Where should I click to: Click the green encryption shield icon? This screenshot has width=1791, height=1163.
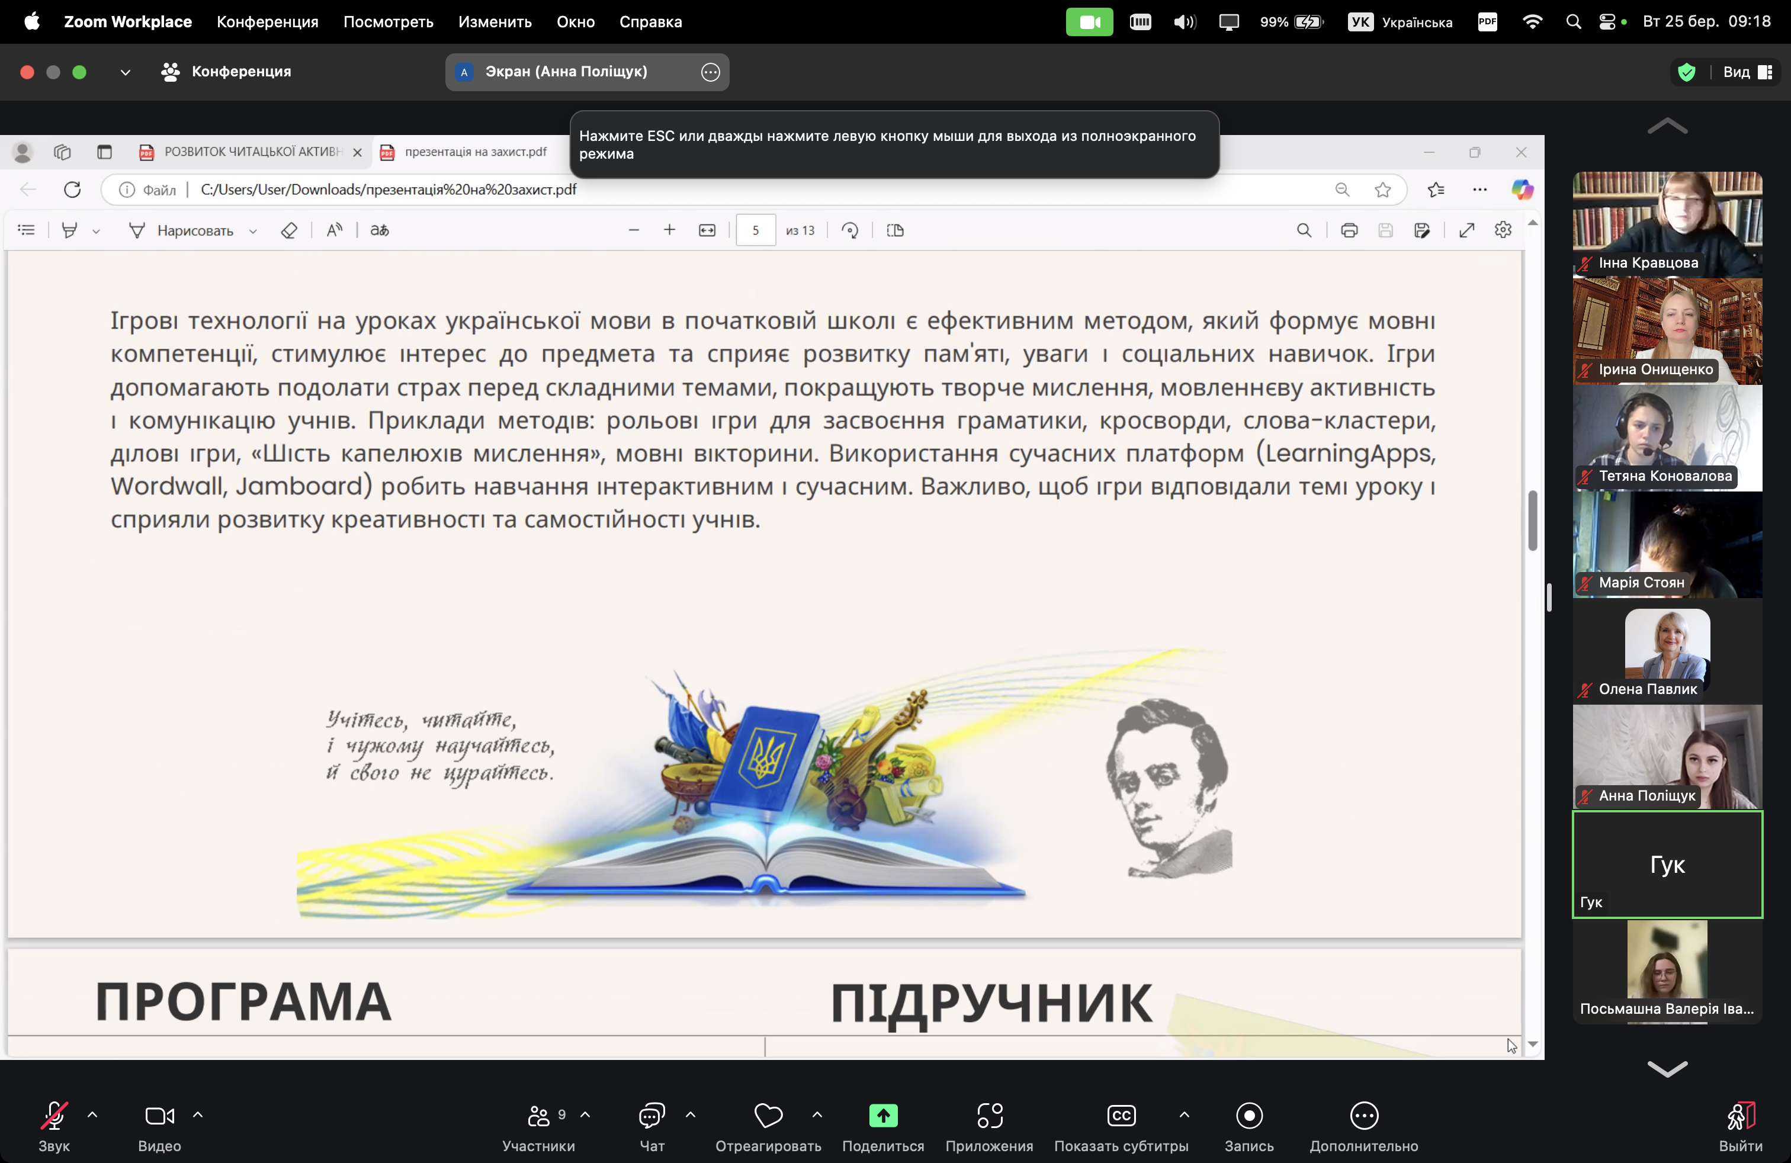(1686, 72)
